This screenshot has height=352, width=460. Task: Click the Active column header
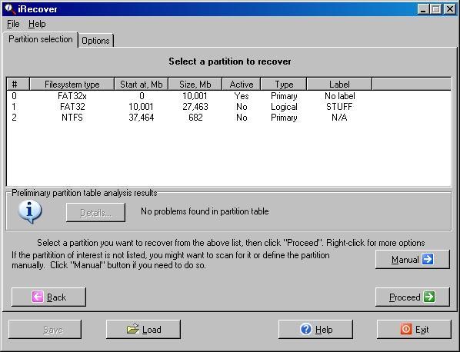pyautogui.click(x=242, y=85)
